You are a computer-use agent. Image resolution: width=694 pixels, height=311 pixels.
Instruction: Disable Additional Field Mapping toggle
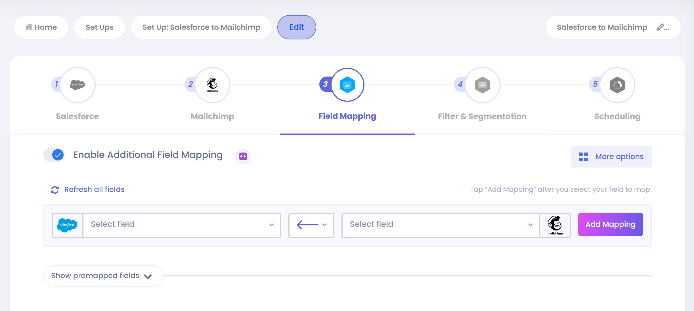click(x=54, y=155)
